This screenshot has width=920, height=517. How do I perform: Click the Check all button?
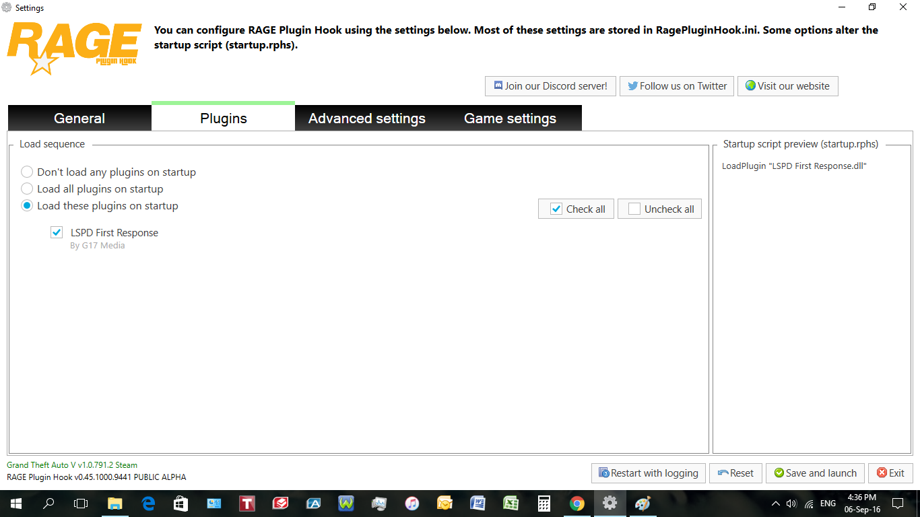point(576,209)
